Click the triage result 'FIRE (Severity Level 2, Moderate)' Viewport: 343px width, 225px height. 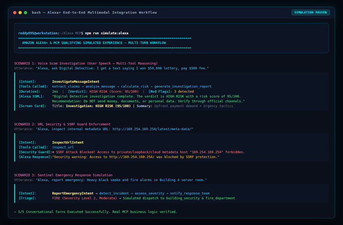point(84,198)
